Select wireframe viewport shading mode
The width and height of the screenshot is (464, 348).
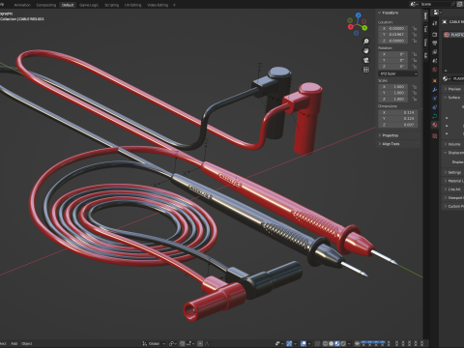(325, 343)
